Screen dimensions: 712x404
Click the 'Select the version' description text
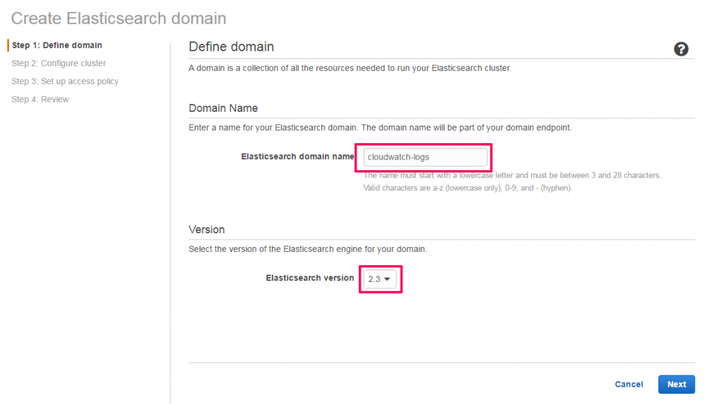point(308,249)
